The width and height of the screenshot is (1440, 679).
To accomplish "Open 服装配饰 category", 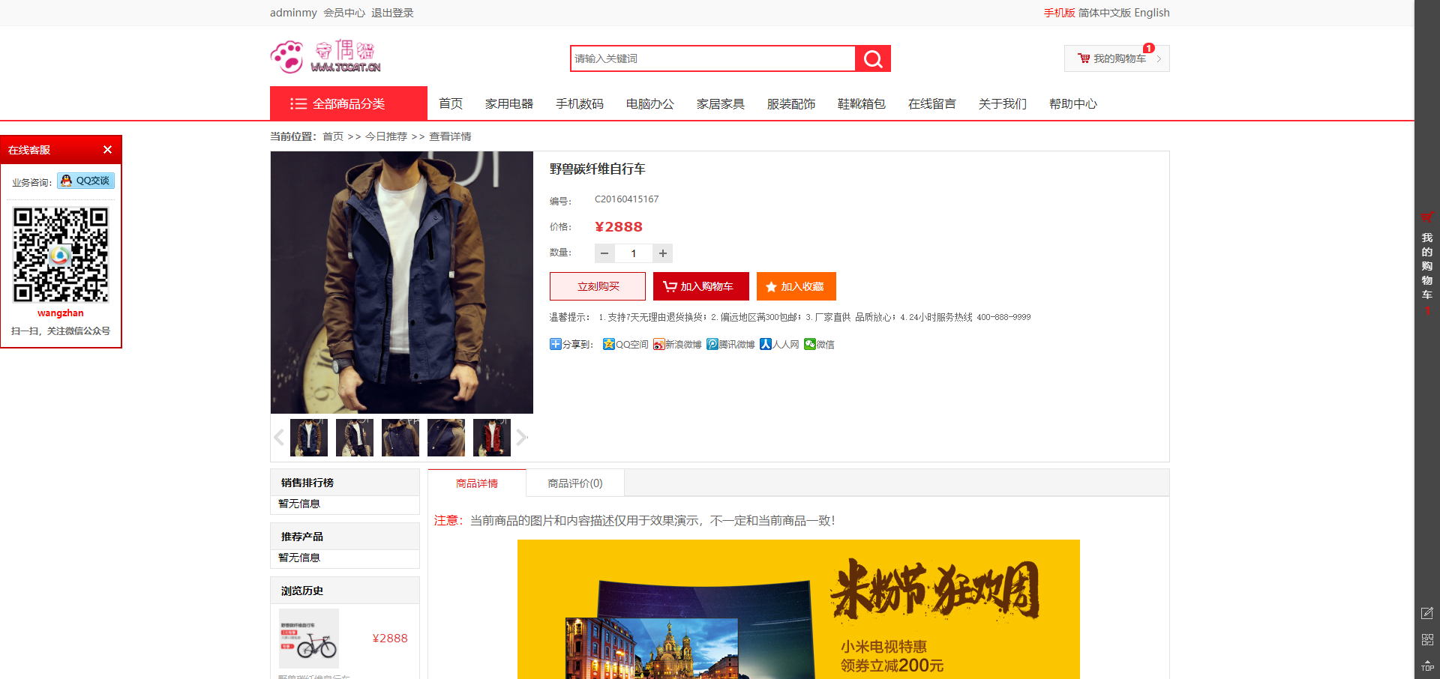I will point(791,103).
